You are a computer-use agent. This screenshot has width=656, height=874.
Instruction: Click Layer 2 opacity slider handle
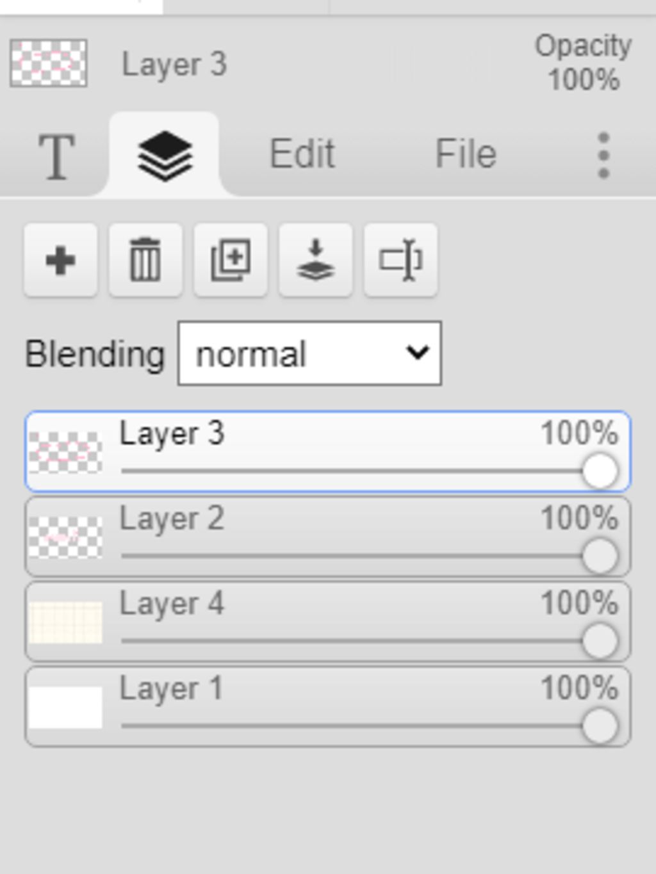(600, 556)
